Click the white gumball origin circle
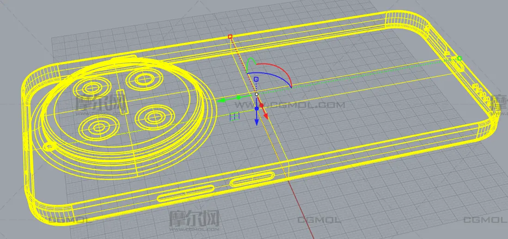 [257, 94]
